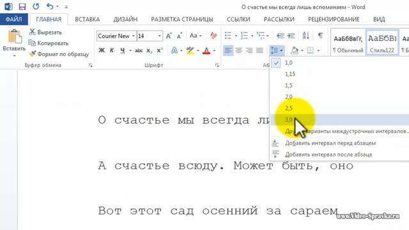This screenshot has width=409, height=230.
Task: Click Вырезать (cut) button
Action: click(x=45, y=33)
